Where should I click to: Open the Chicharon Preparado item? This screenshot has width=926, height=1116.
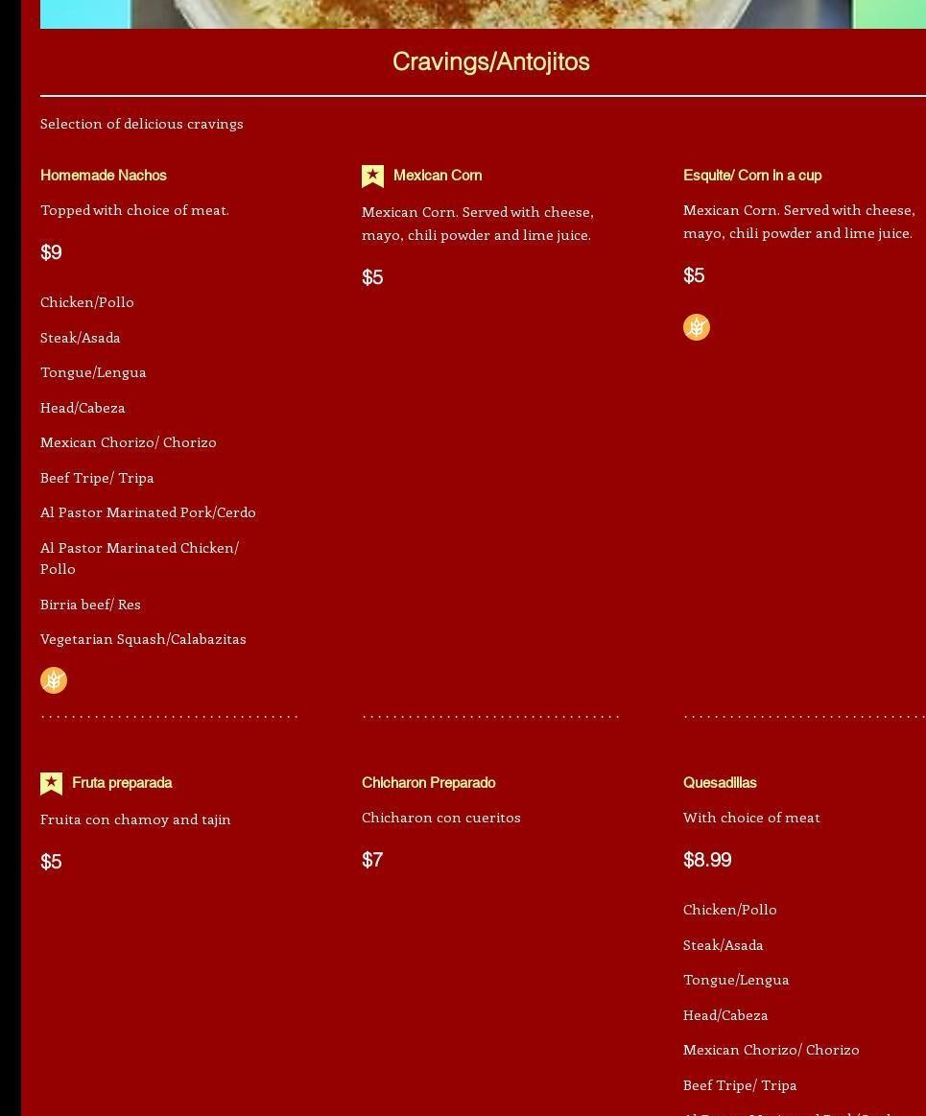[x=428, y=783]
